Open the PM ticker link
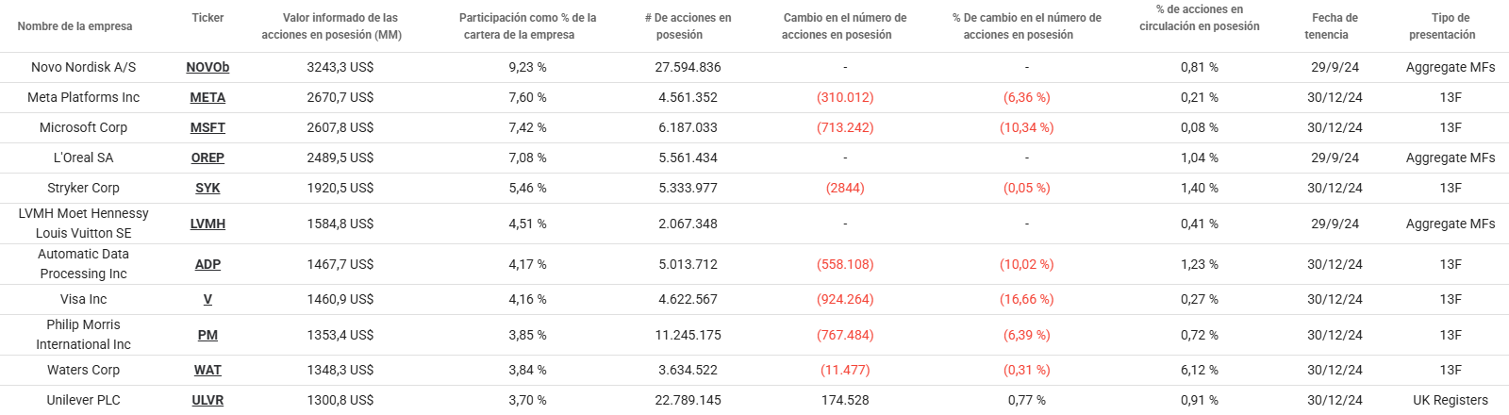Viewport: 1509px width, 415px height. [207, 335]
